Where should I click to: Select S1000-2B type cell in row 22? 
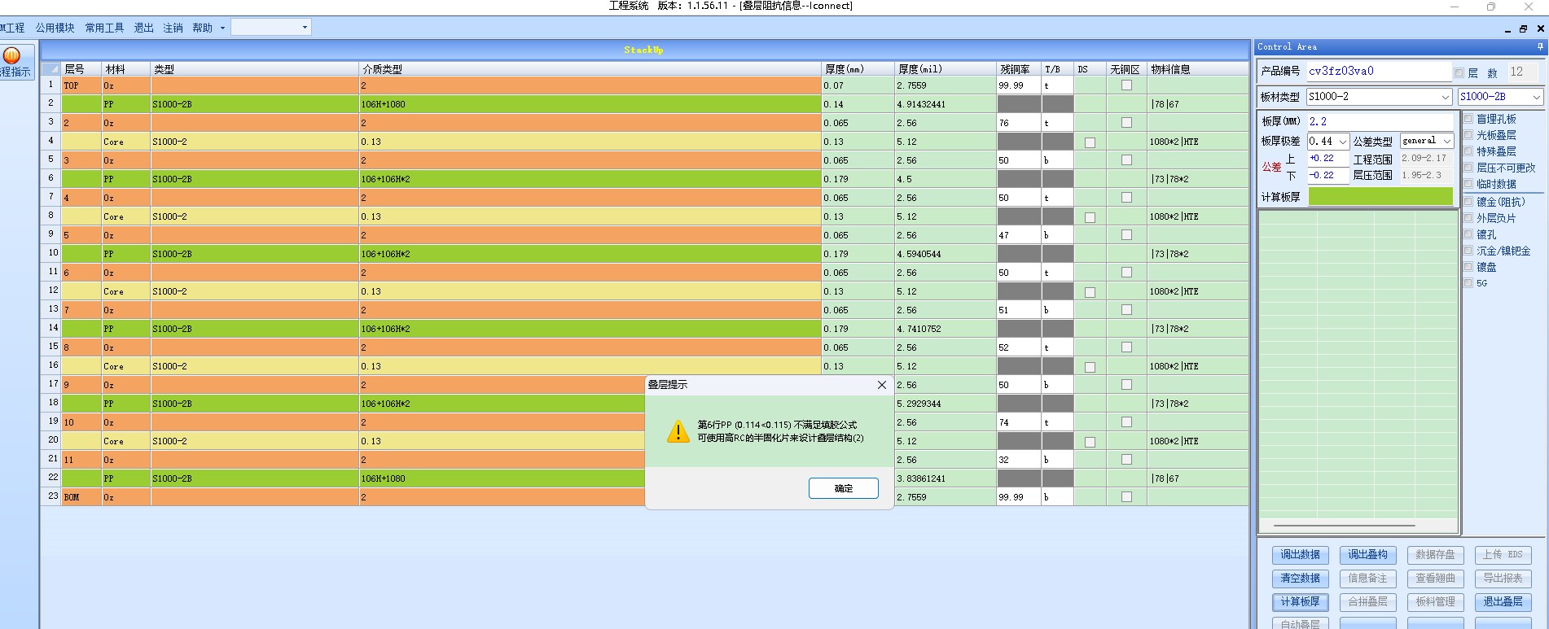point(255,478)
